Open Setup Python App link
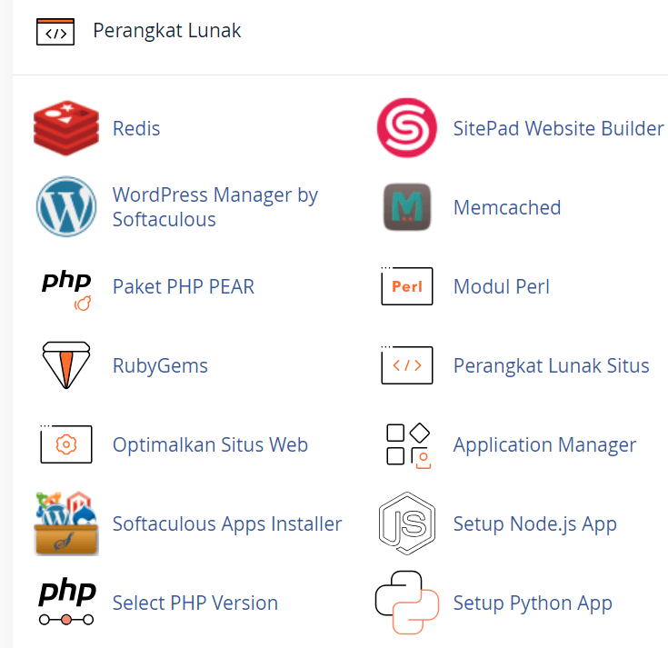This screenshot has height=648, width=668. pyautogui.click(x=533, y=603)
